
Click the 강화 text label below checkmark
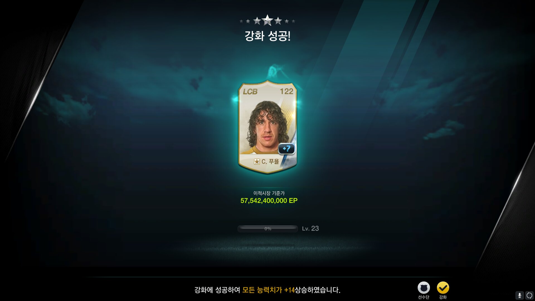click(x=443, y=297)
